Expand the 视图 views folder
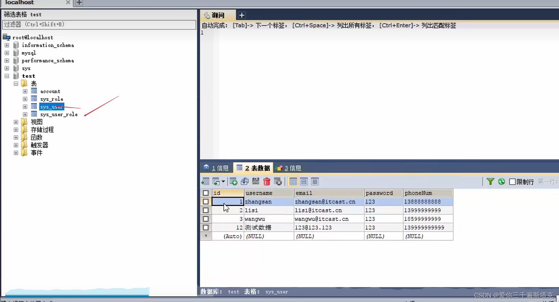 click(16, 122)
